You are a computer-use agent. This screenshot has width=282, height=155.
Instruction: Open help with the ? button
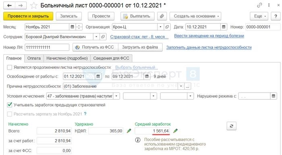click(276, 16)
